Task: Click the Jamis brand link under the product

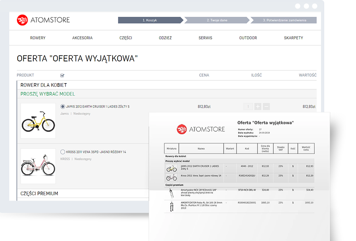Action: tap(65, 114)
